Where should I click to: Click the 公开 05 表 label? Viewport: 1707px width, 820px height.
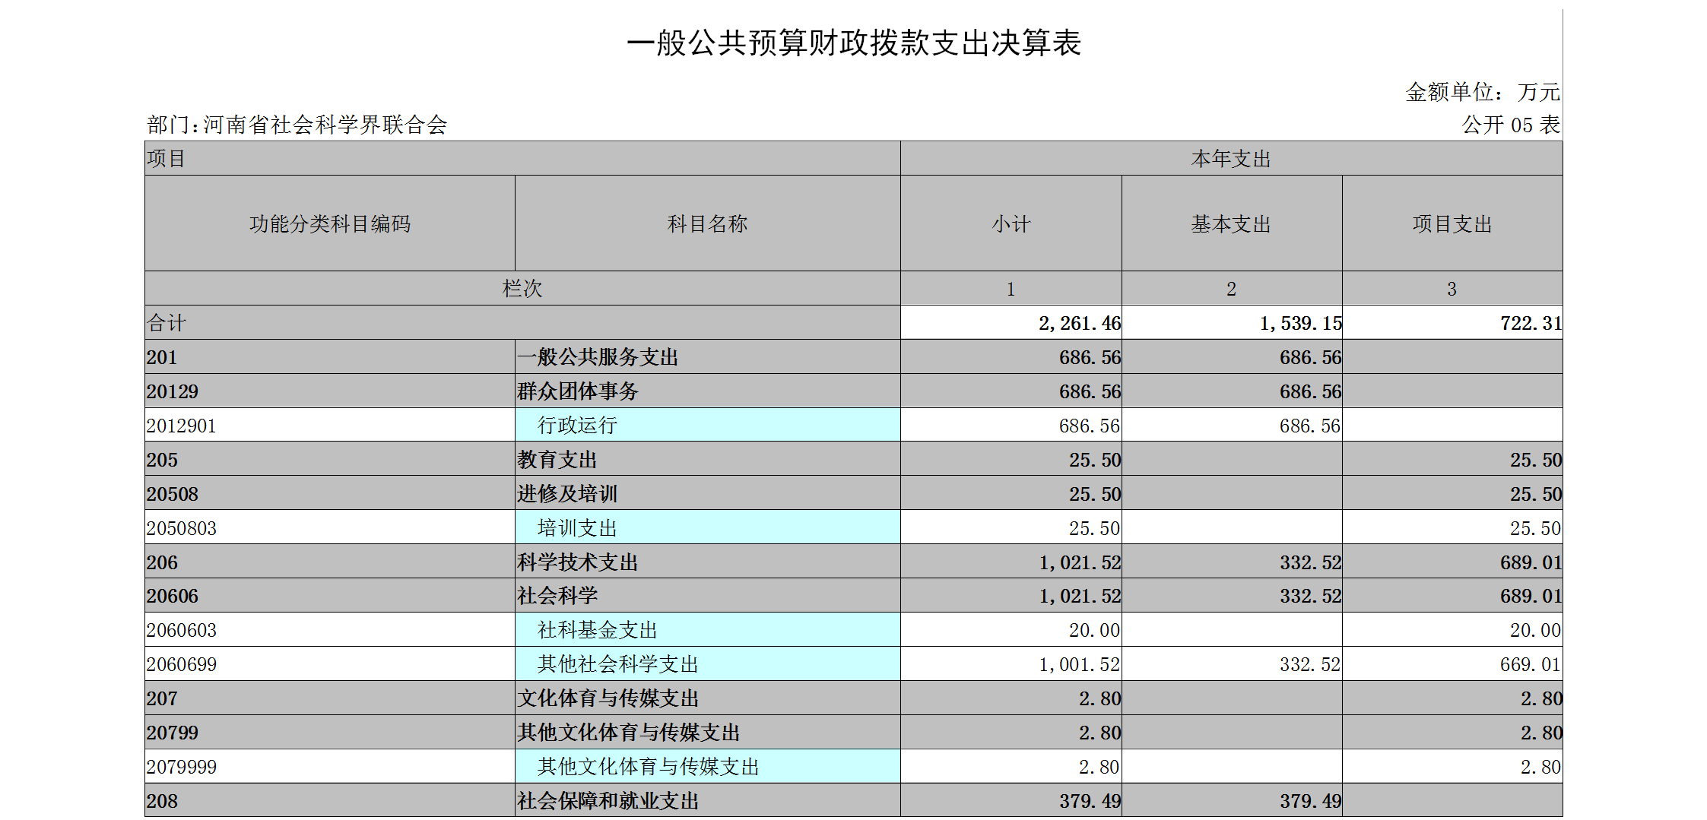click(x=1511, y=125)
